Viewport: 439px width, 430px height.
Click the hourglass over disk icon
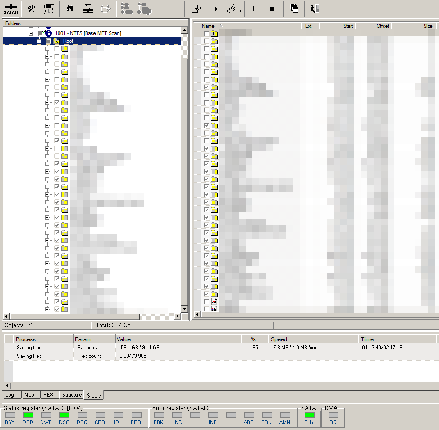tap(88, 9)
